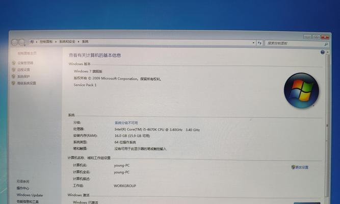Click the 查看有关计算机的基本信息 heading
This screenshot has width=340, height=204.
[95, 55]
